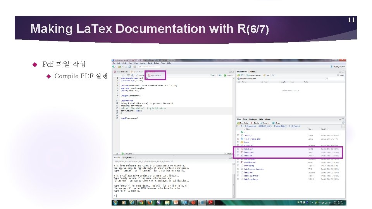The image size is (372, 209).
Task: Select the Plots tab
Action: pos(245,120)
